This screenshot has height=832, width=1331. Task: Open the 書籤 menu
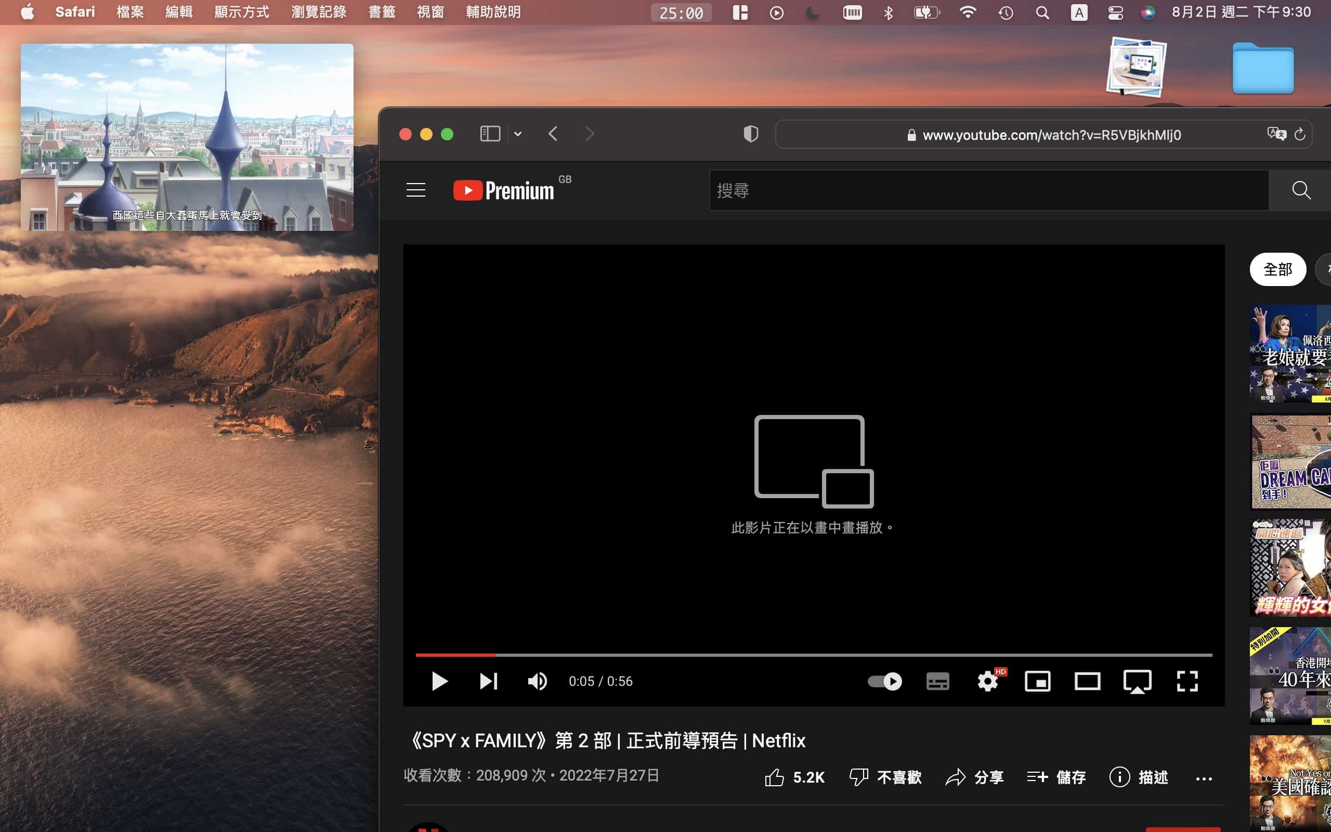point(381,12)
